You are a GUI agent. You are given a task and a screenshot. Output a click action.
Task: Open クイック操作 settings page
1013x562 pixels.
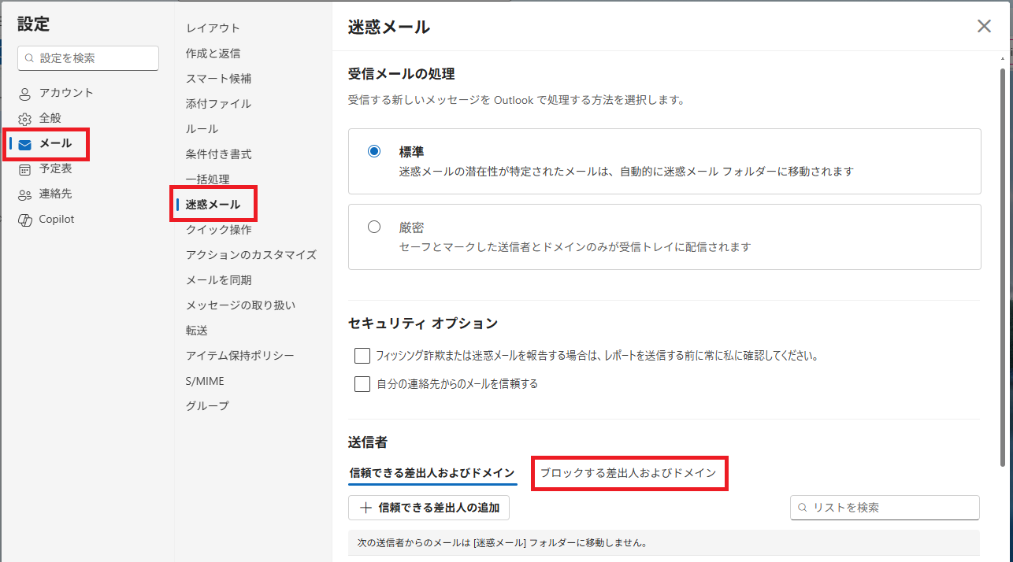[218, 230]
